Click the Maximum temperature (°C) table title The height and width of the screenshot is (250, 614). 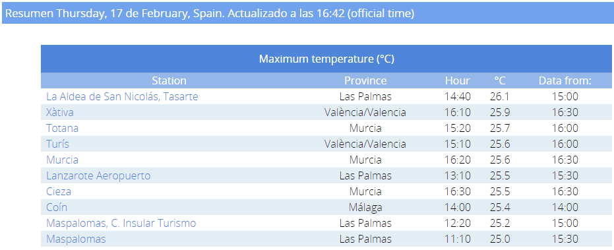click(x=326, y=59)
